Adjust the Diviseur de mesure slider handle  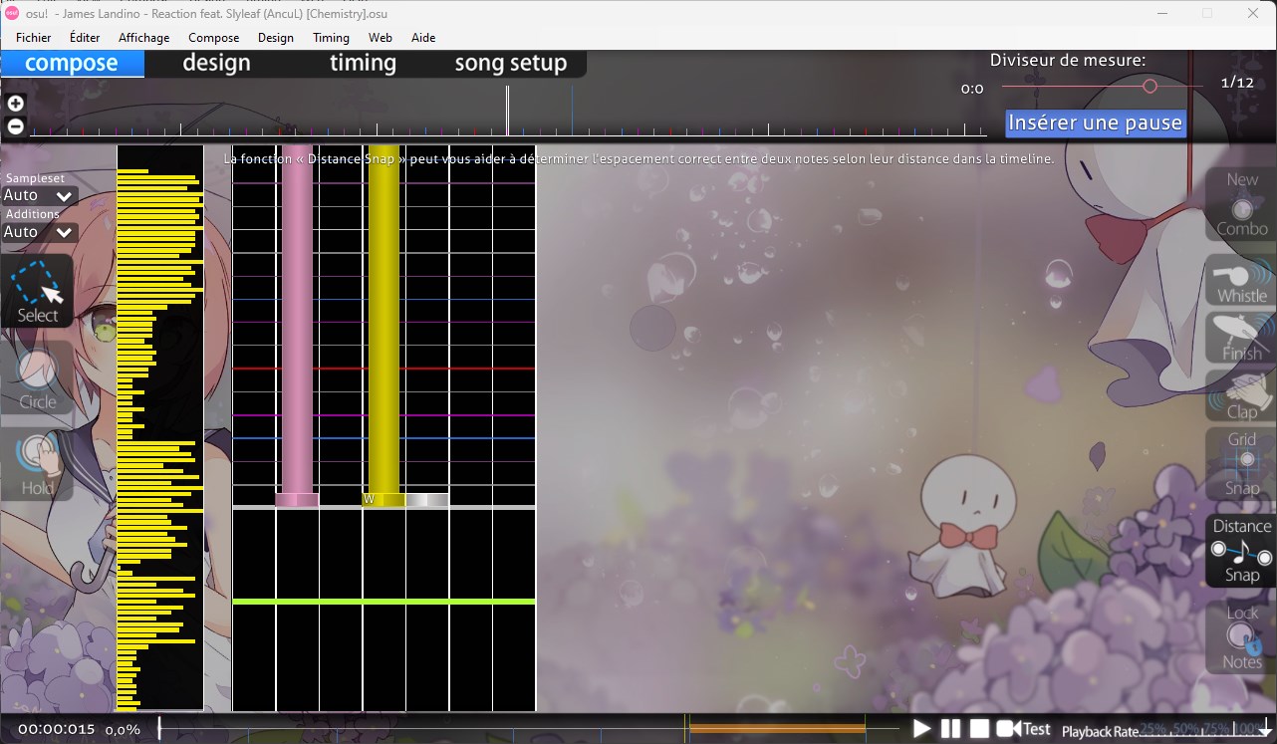click(x=1149, y=87)
